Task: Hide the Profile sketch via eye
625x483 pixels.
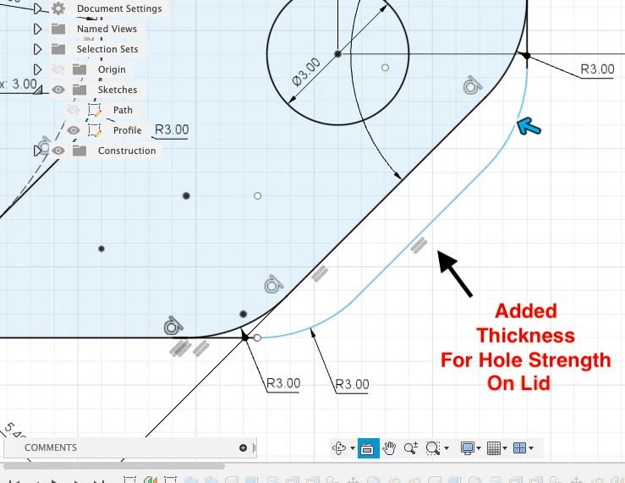Action: [x=74, y=130]
